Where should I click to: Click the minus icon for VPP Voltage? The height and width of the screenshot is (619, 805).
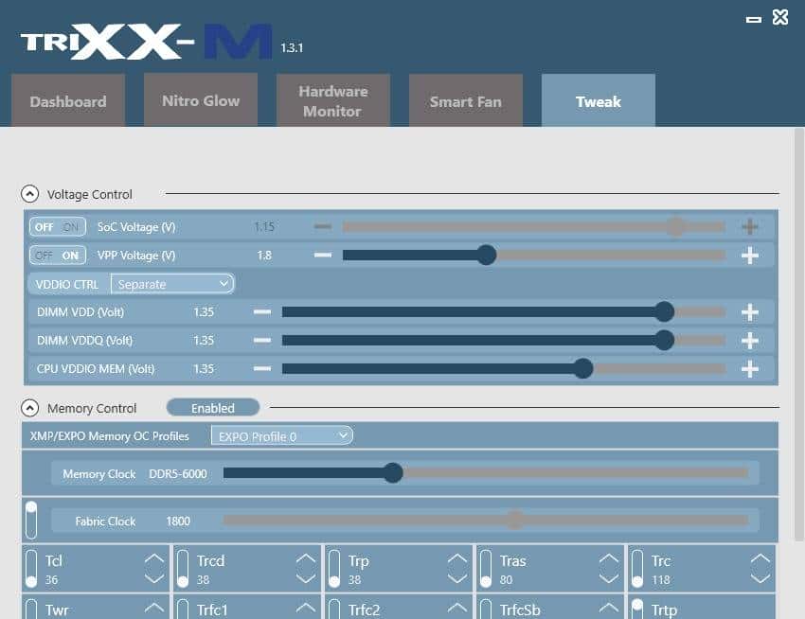[x=323, y=256]
